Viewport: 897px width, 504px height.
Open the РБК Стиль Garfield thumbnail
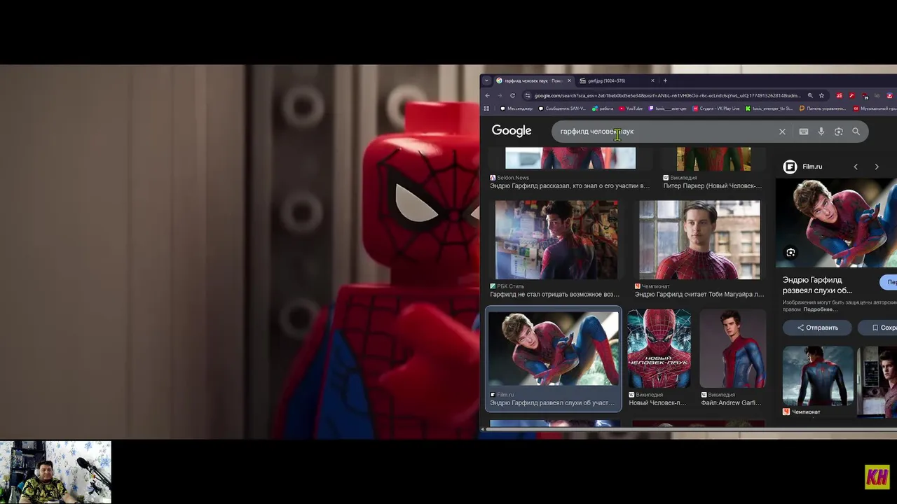[x=556, y=239]
